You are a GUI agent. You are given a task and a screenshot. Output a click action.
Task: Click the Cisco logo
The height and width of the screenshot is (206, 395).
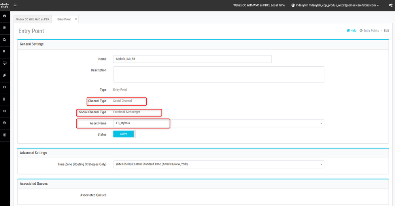coord(4,5)
